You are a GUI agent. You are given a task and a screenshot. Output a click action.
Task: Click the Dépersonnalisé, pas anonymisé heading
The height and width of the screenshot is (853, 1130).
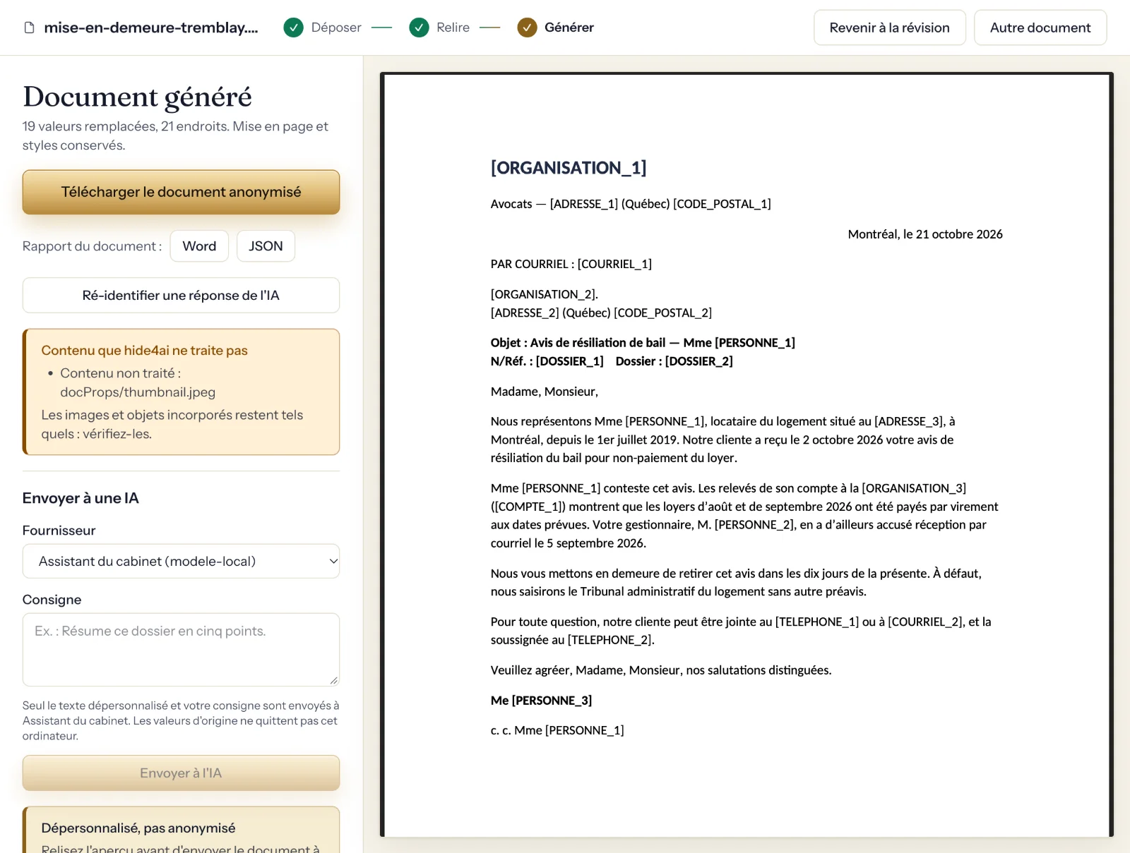point(138,828)
